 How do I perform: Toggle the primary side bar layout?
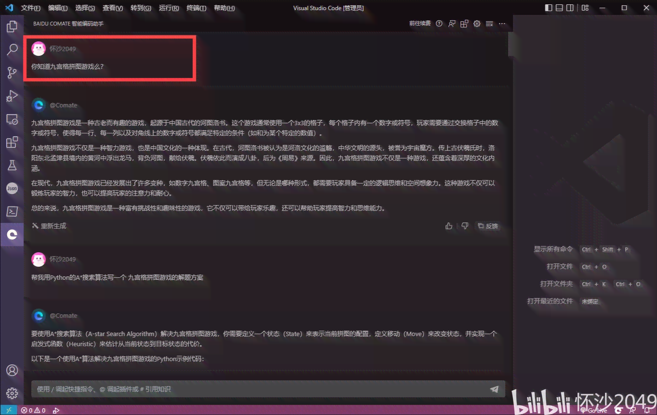click(549, 8)
